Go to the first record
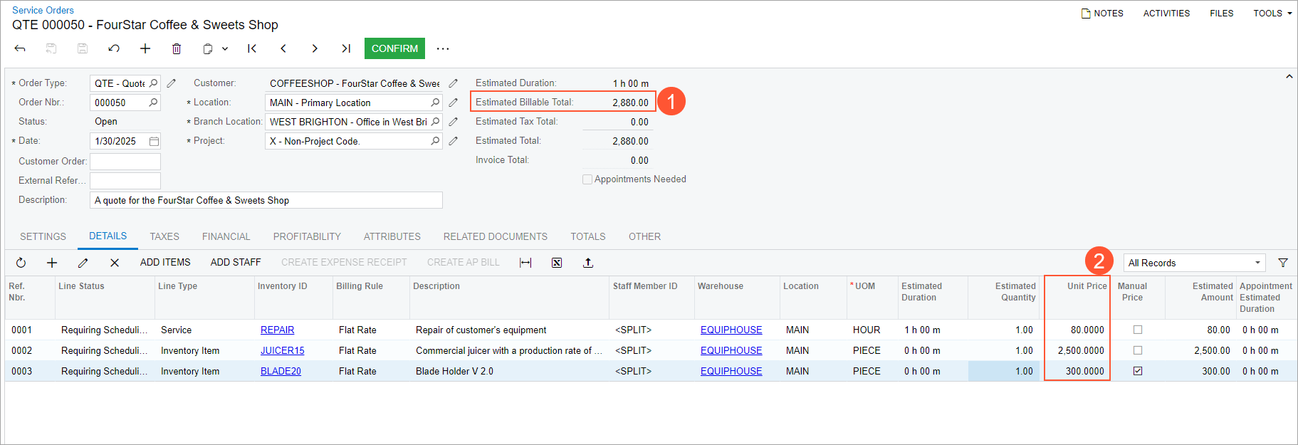 [x=252, y=48]
